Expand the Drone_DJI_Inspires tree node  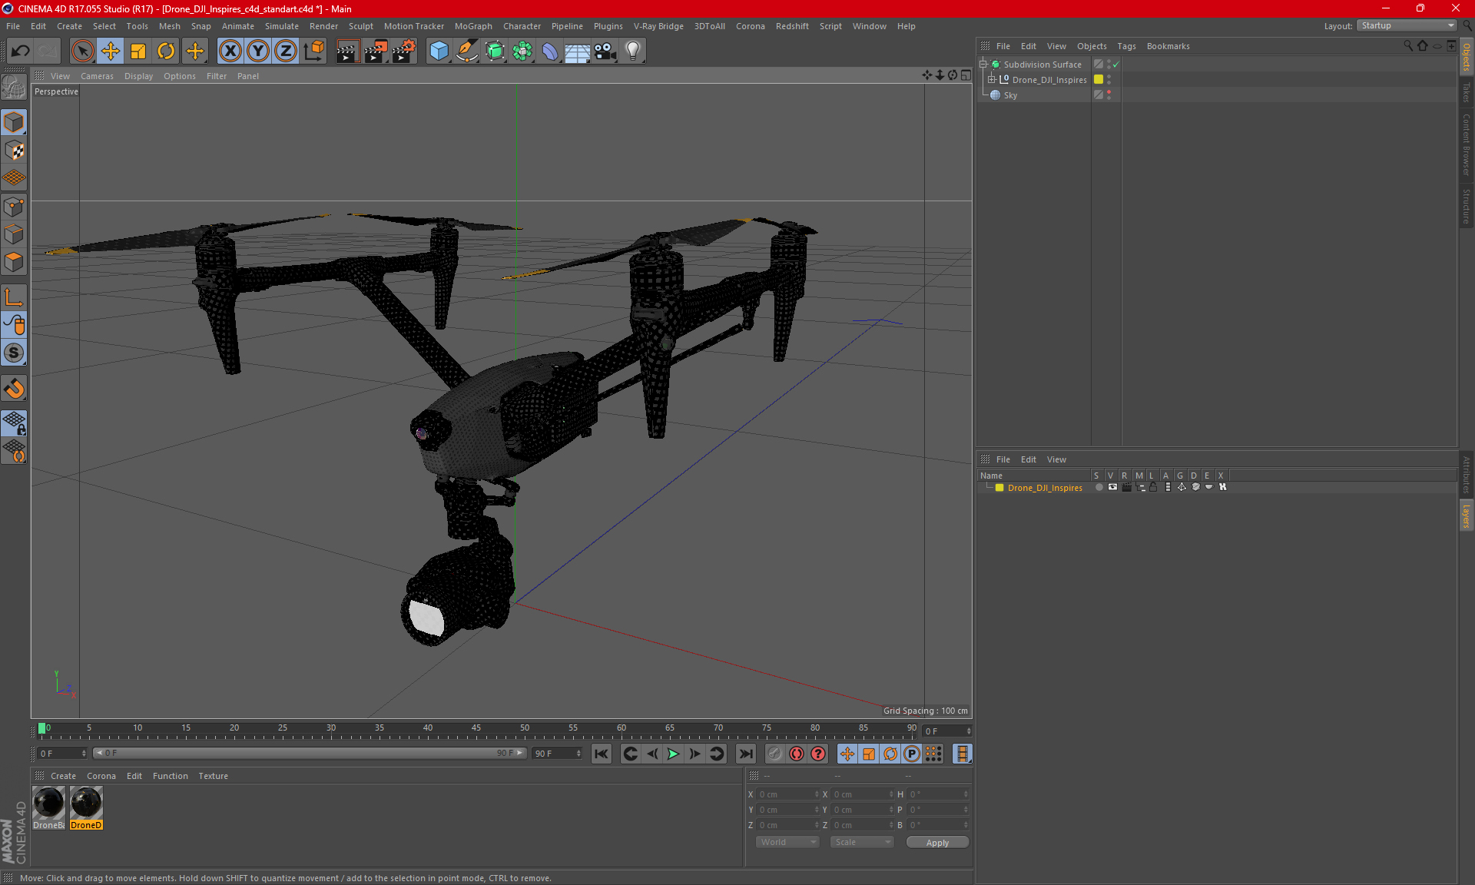(992, 79)
